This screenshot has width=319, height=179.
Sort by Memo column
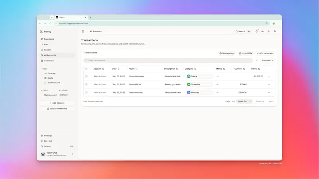pos(221,69)
